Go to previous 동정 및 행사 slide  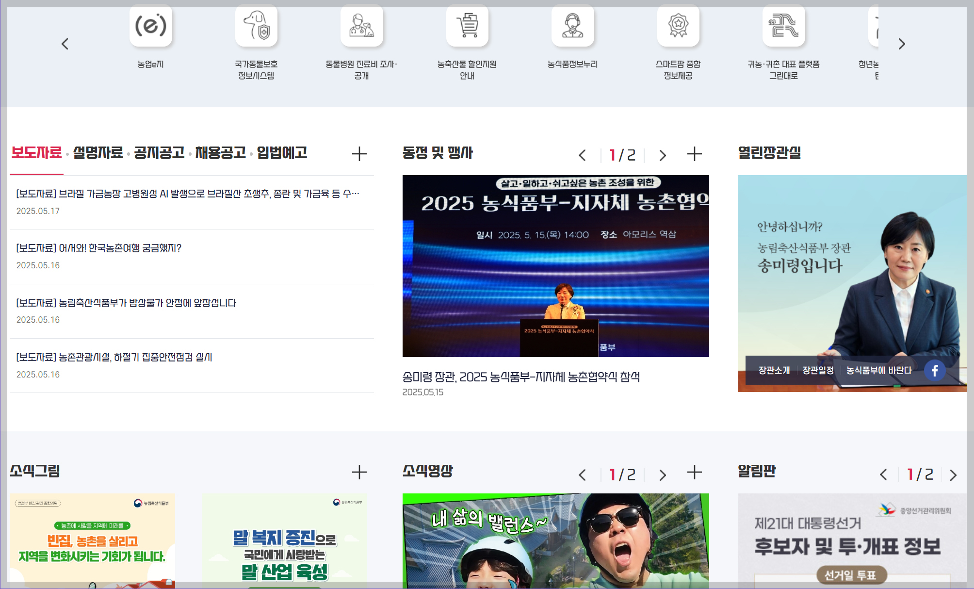(x=583, y=155)
